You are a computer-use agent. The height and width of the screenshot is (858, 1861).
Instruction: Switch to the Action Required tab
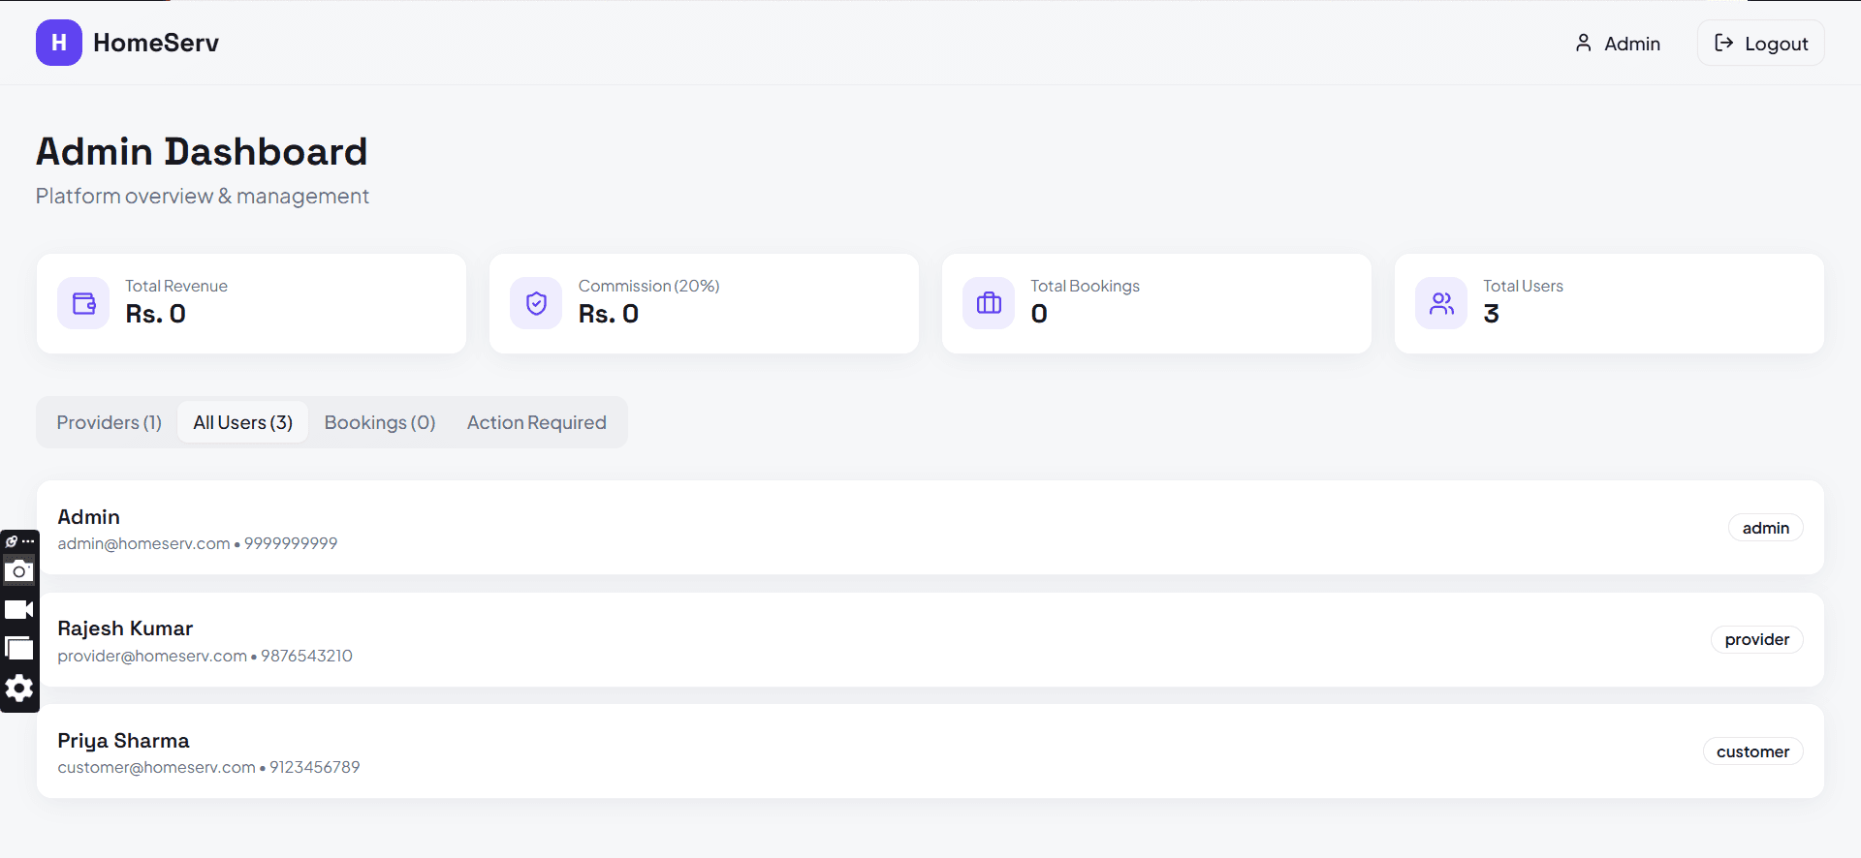point(536,422)
